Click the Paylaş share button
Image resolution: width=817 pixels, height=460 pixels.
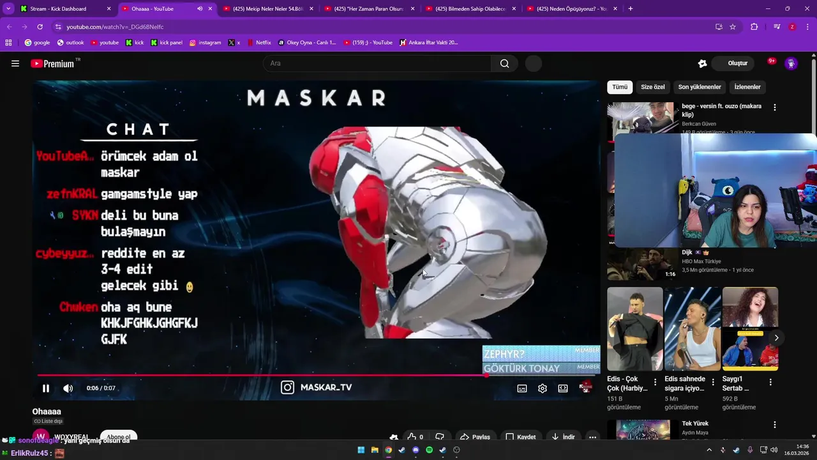click(476, 437)
